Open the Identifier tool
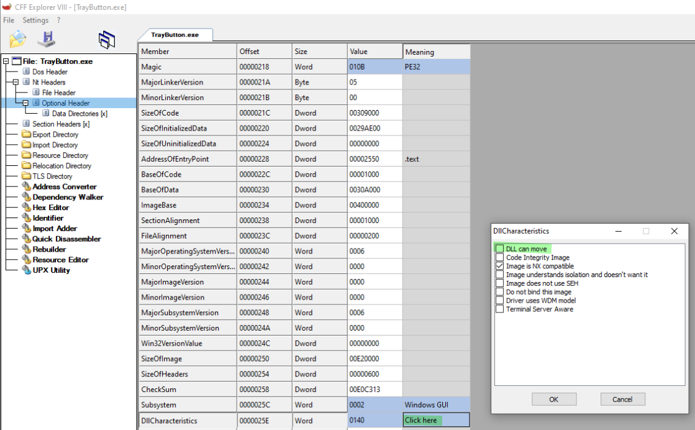 [48, 218]
